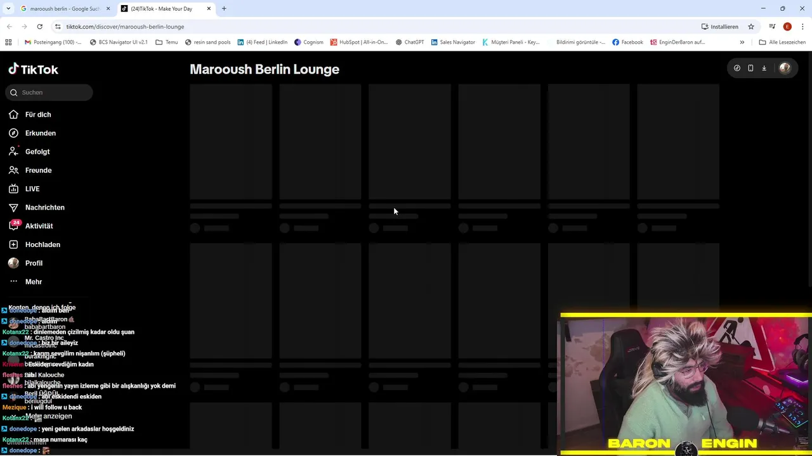Expand the Mehr menu
The height and width of the screenshot is (456, 812).
coord(34,282)
